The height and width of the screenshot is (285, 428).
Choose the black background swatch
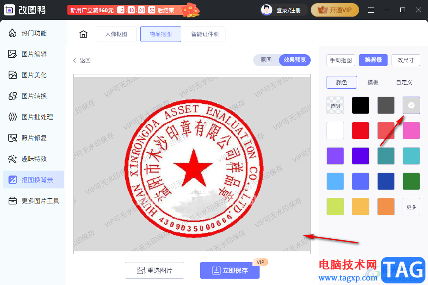[x=361, y=105]
